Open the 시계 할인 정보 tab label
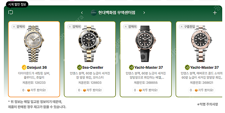Screen dimensions: 225x113 (17, 4)
